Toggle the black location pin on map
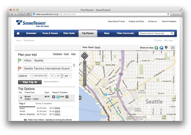Image resolution: width=191 pixels, height=135 pixels. click(166, 48)
